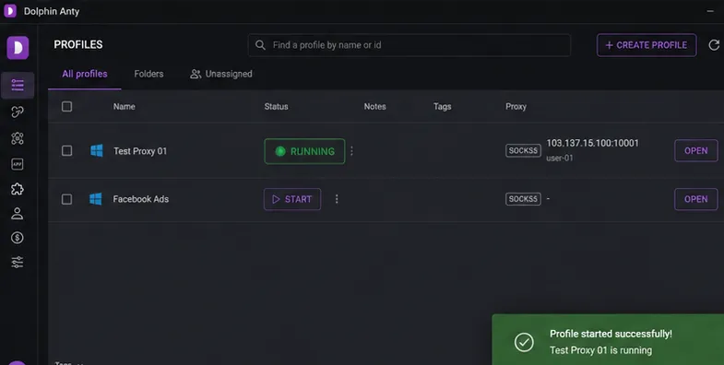This screenshot has width=724, height=365.
Task: Tick the Test Proxy 01 checkbox
Action: 67,151
